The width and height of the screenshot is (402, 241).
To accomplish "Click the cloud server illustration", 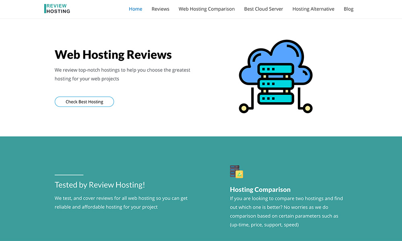I will pyautogui.click(x=275, y=76).
